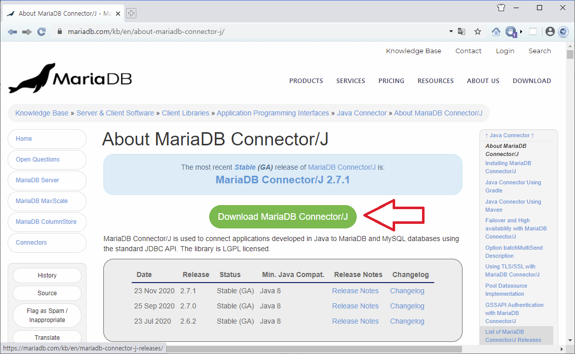Click the MariaDB sea lion logo
Screen dimensions: 575x354
point(70,78)
